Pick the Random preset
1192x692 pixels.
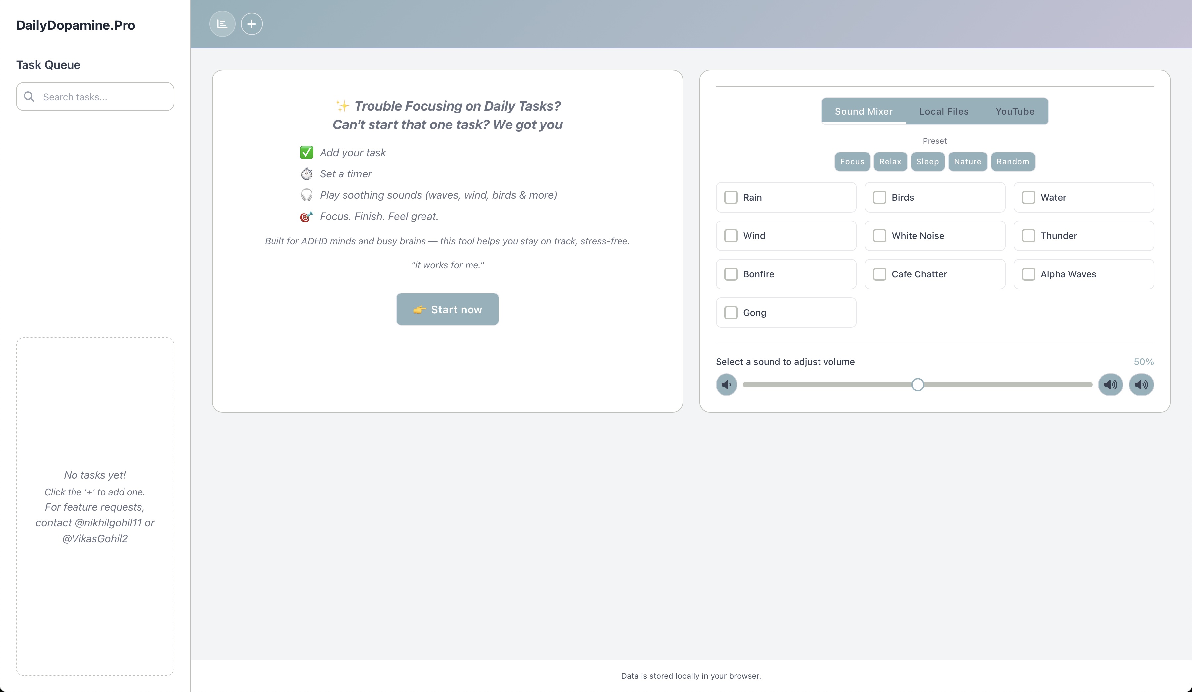click(x=1012, y=161)
